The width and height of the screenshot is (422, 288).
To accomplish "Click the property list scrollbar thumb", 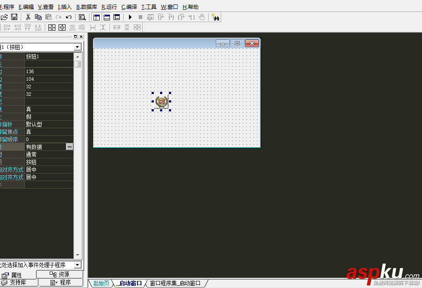I will [78, 64].
